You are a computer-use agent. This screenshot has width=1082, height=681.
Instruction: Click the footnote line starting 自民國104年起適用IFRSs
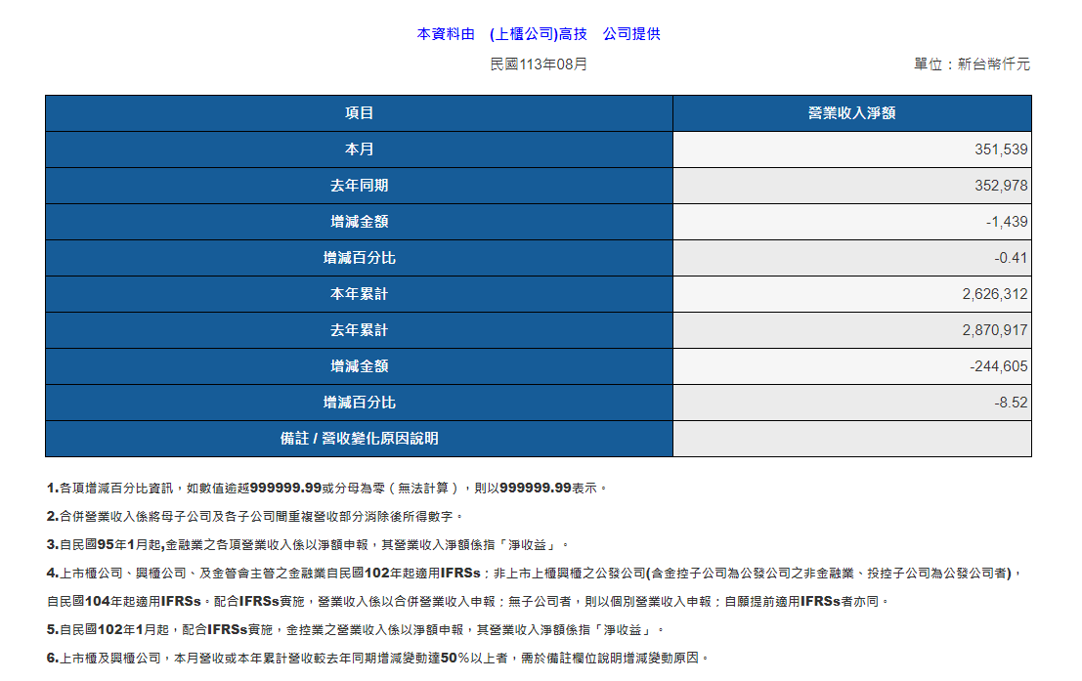[468, 601]
